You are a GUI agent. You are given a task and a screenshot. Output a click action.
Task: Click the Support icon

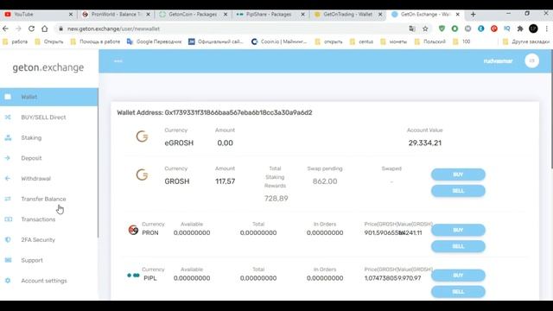tap(8, 260)
